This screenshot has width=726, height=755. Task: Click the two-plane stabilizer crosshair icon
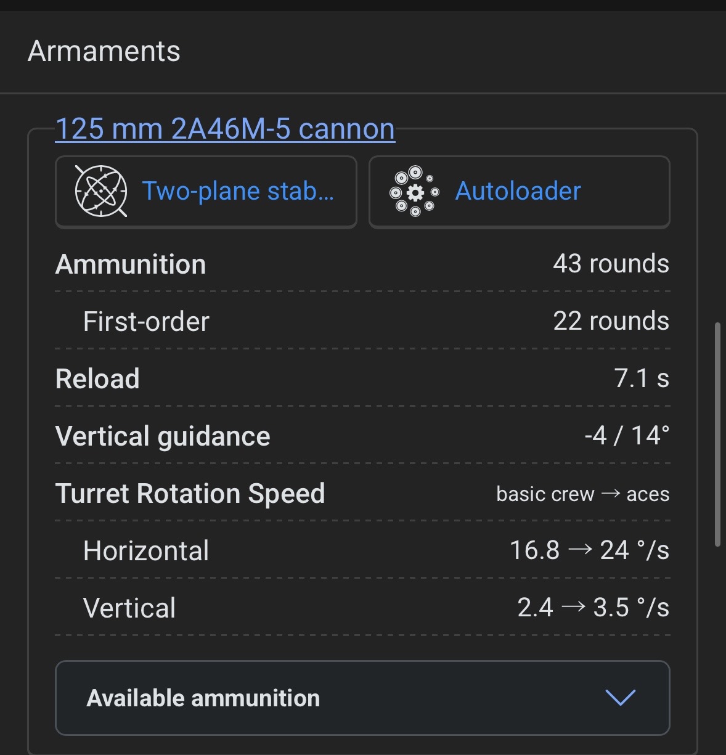coord(101,191)
